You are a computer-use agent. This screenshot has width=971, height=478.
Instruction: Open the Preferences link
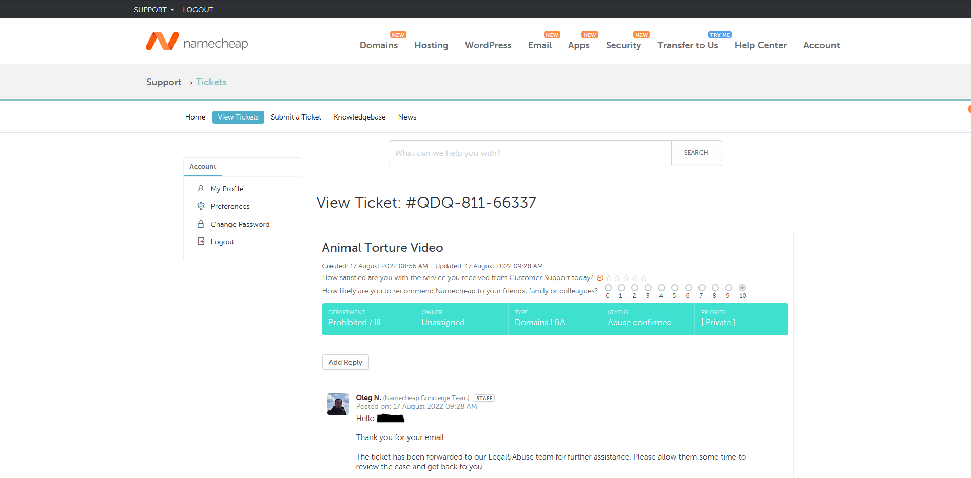(x=230, y=206)
